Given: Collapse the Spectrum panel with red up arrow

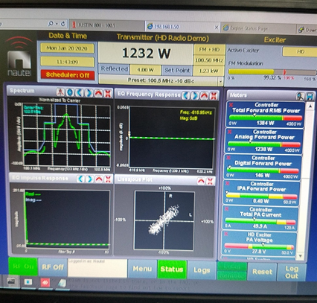Looking at the screenshot, I should point(98,93).
